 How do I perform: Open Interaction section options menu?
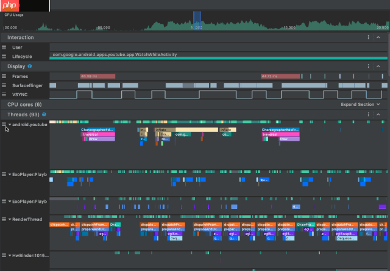tap(368, 37)
